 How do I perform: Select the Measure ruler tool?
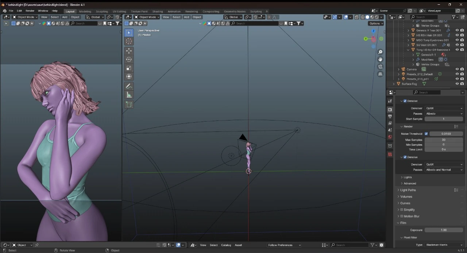point(129,95)
